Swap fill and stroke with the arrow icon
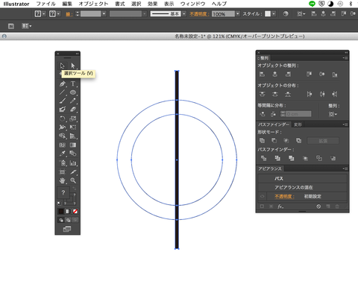The image size is (358, 287). click(x=75, y=189)
